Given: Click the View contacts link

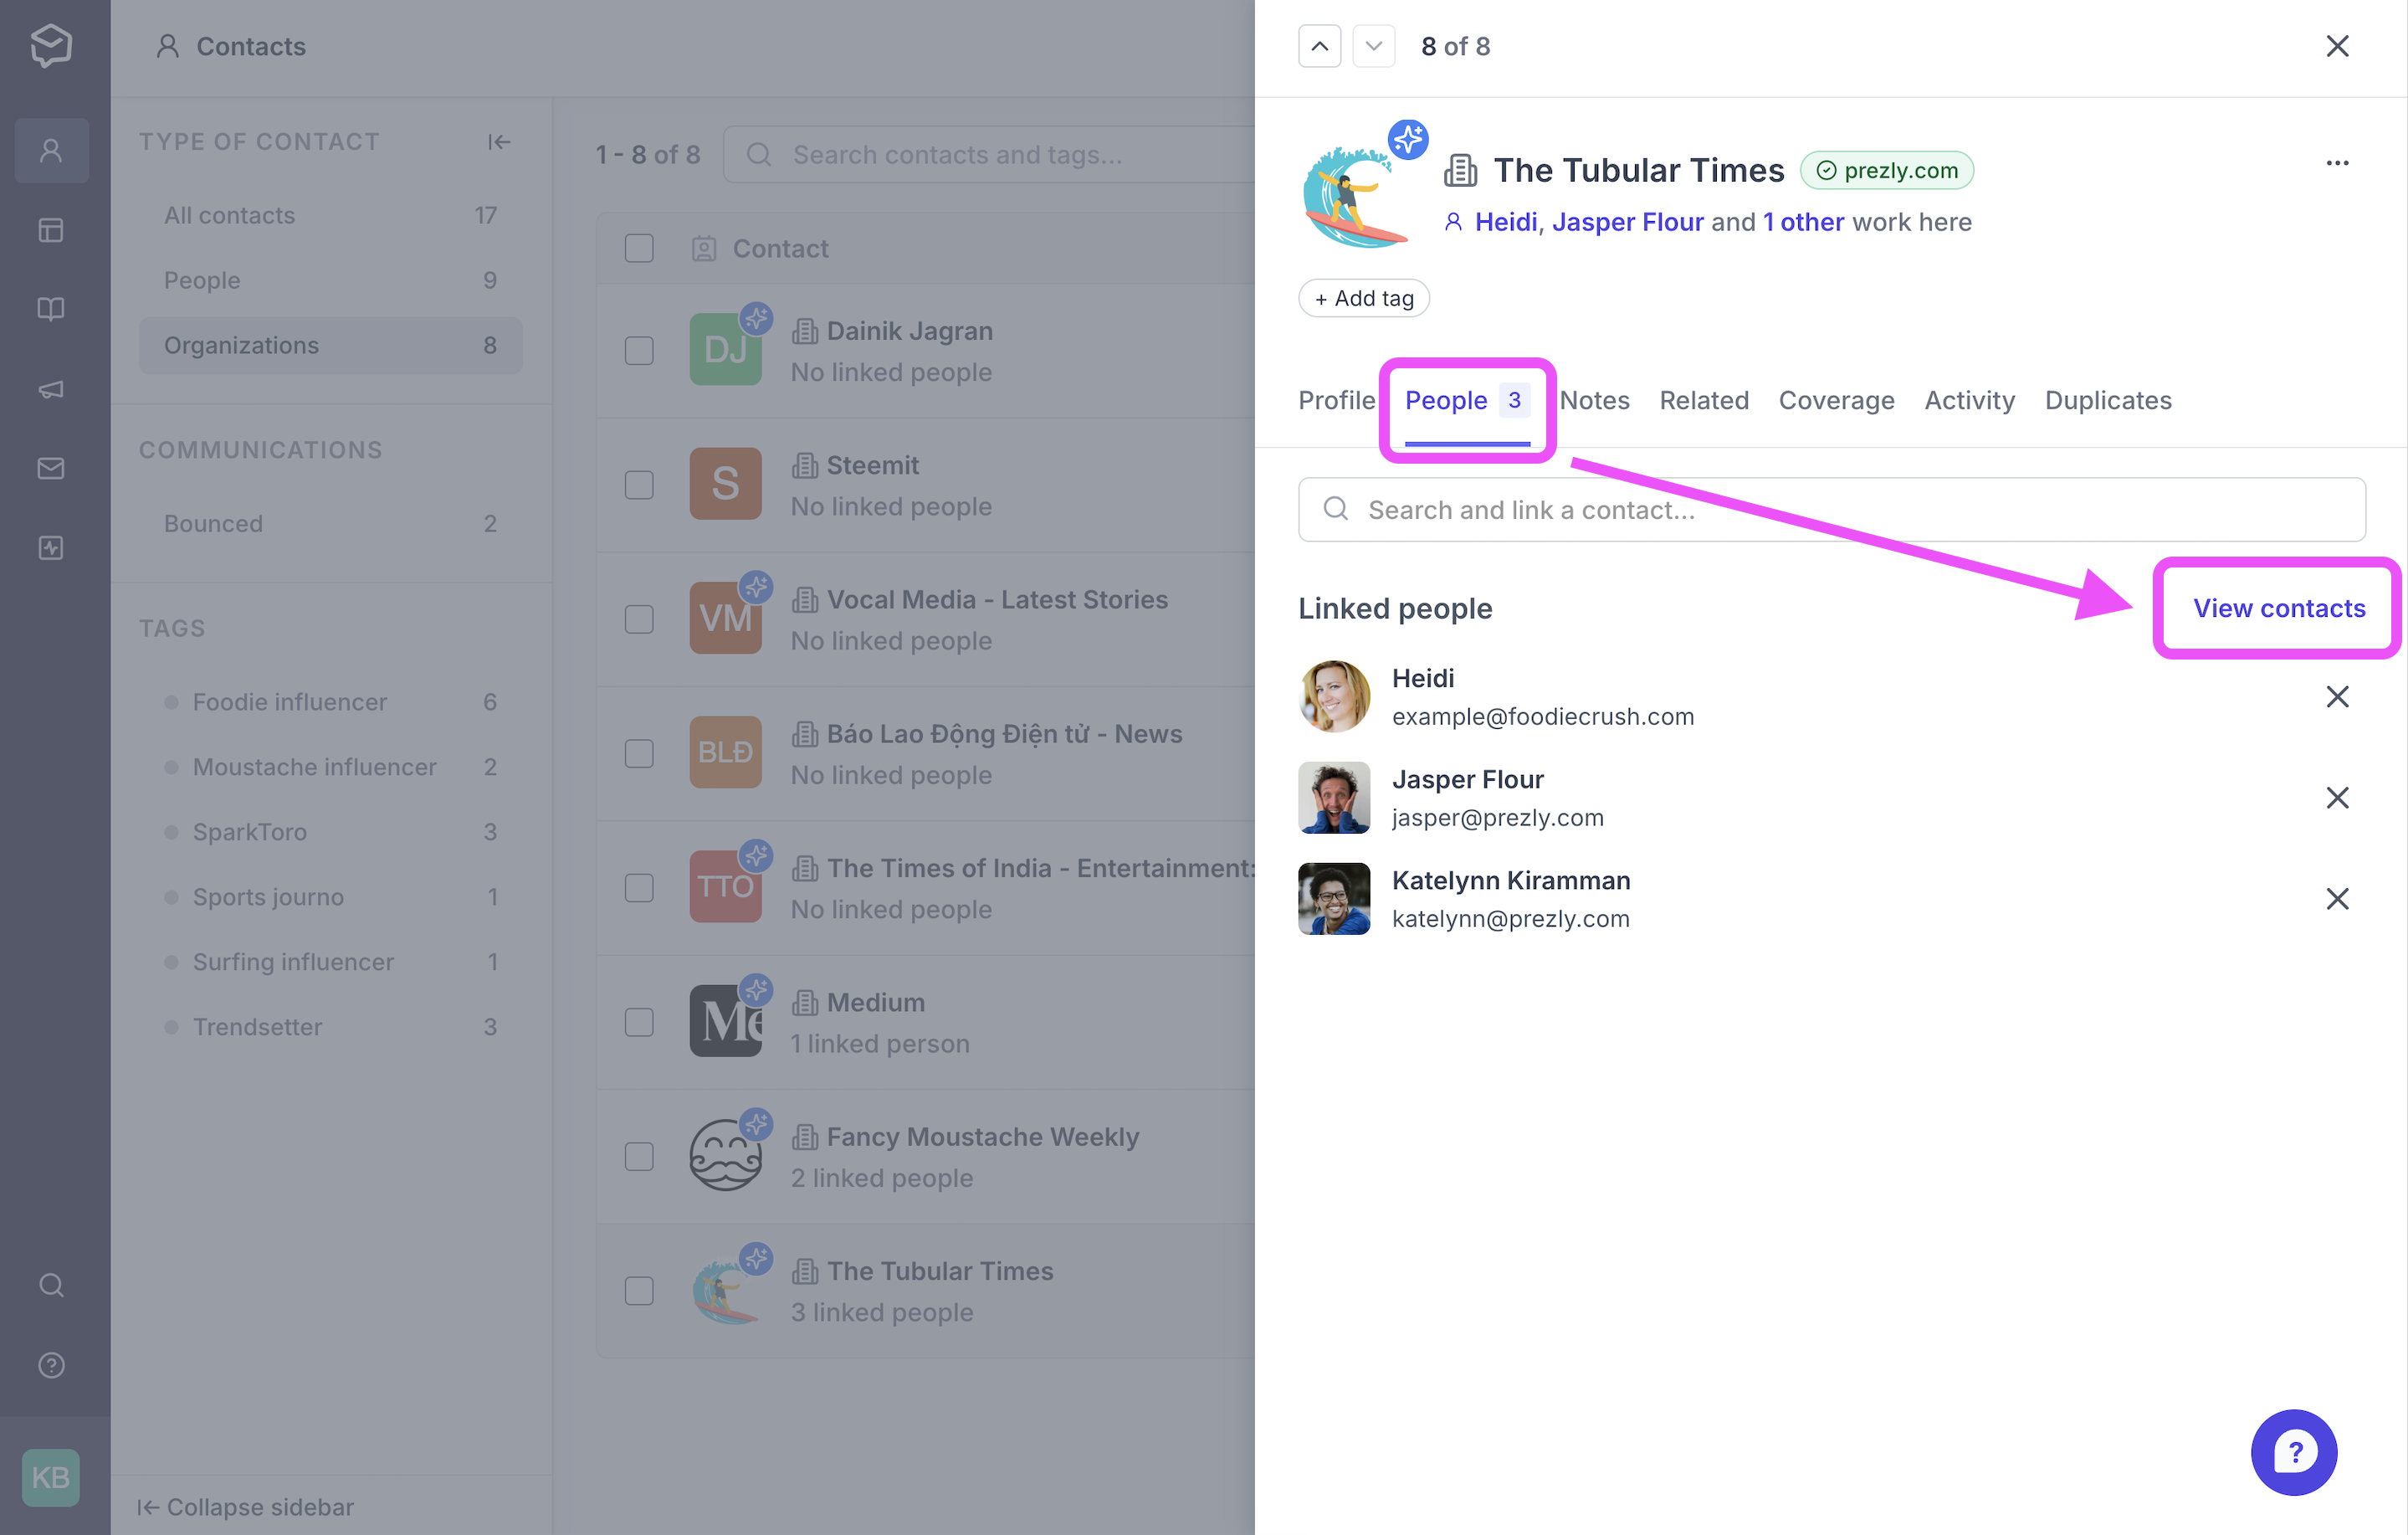Looking at the screenshot, I should tap(2278, 608).
